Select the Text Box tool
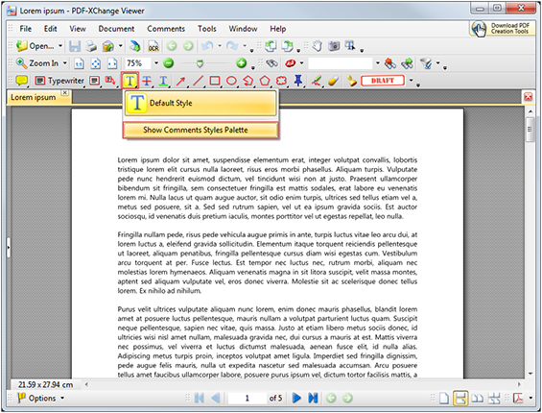Viewport: 542px width, 413px height. (94, 81)
